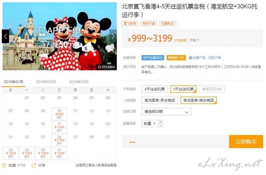Click the Disney product banner image

pos(60,36)
